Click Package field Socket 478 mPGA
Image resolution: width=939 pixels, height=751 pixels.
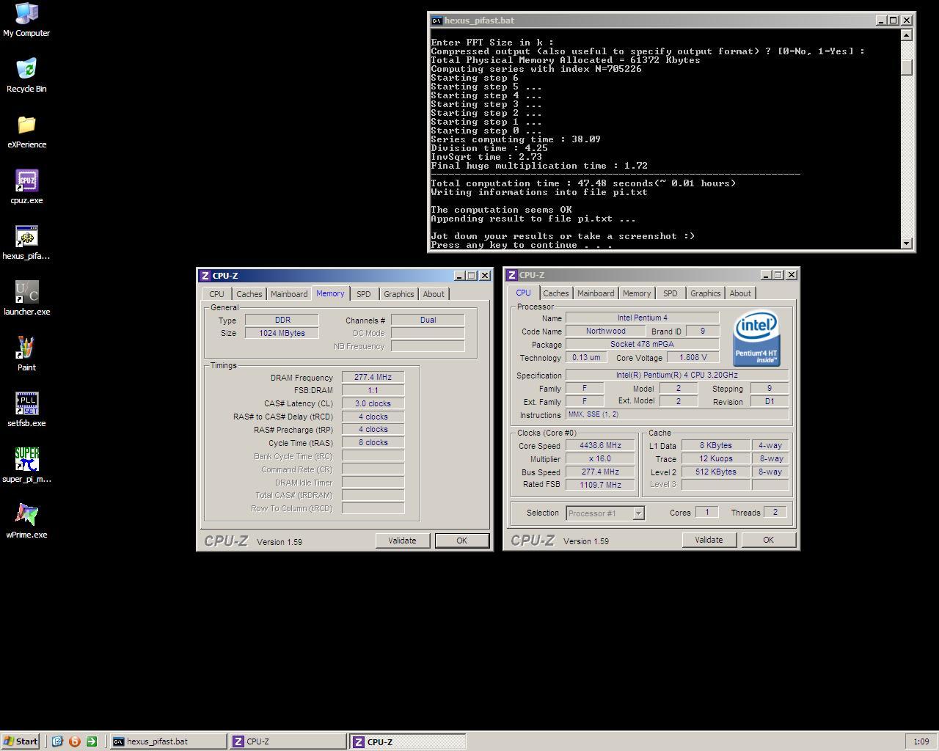point(642,344)
